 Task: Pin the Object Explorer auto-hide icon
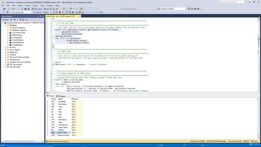(40, 16)
